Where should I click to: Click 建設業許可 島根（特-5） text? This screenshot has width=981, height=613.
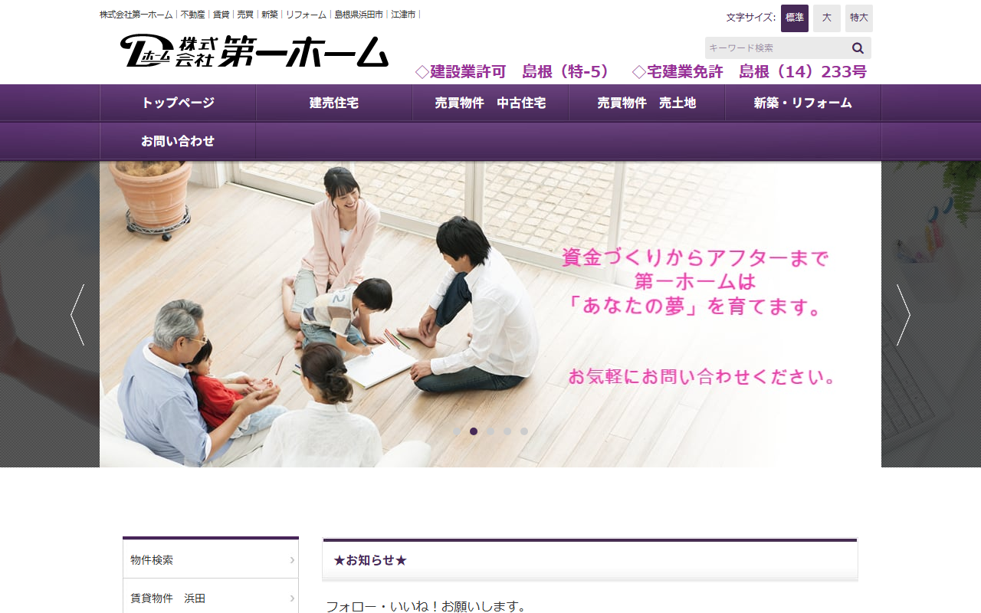point(513,72)
